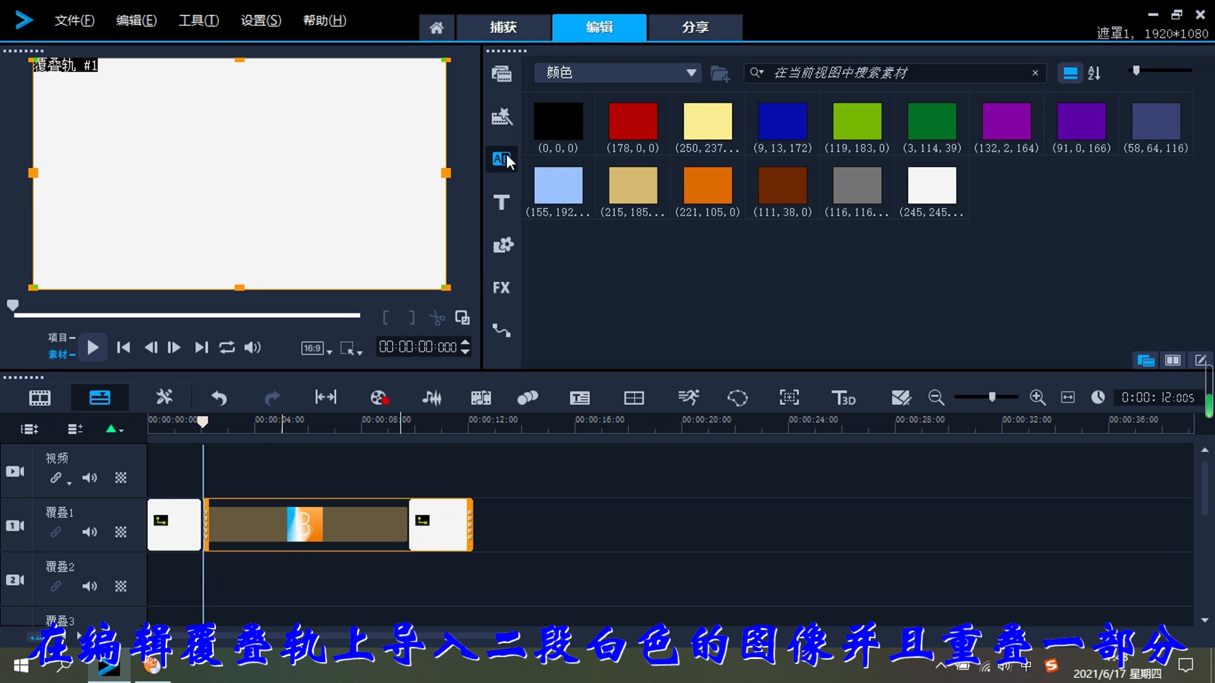1215x683 pixels.
Task: Zoom in the timeline
Action: tap(1038, 397)
